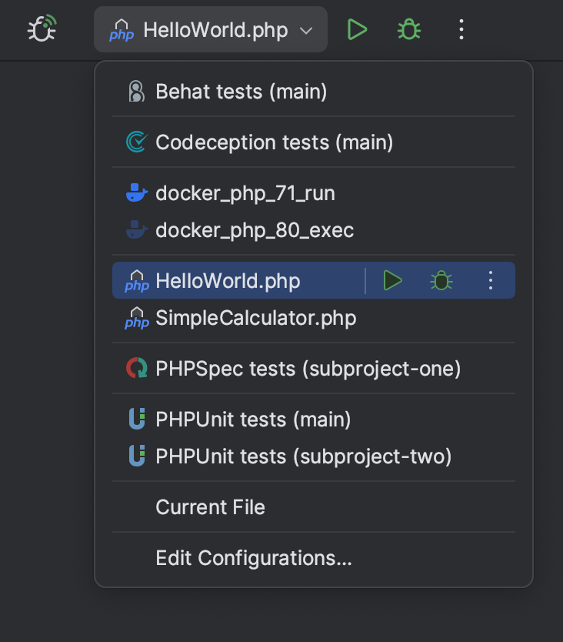Select Edit Configurations from the menu

point(254,557)
